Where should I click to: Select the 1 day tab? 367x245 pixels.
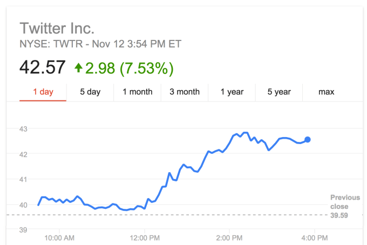tap(43, 92)
